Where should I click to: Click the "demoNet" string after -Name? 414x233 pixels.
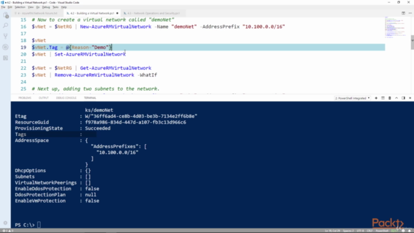tap(184, 27)
